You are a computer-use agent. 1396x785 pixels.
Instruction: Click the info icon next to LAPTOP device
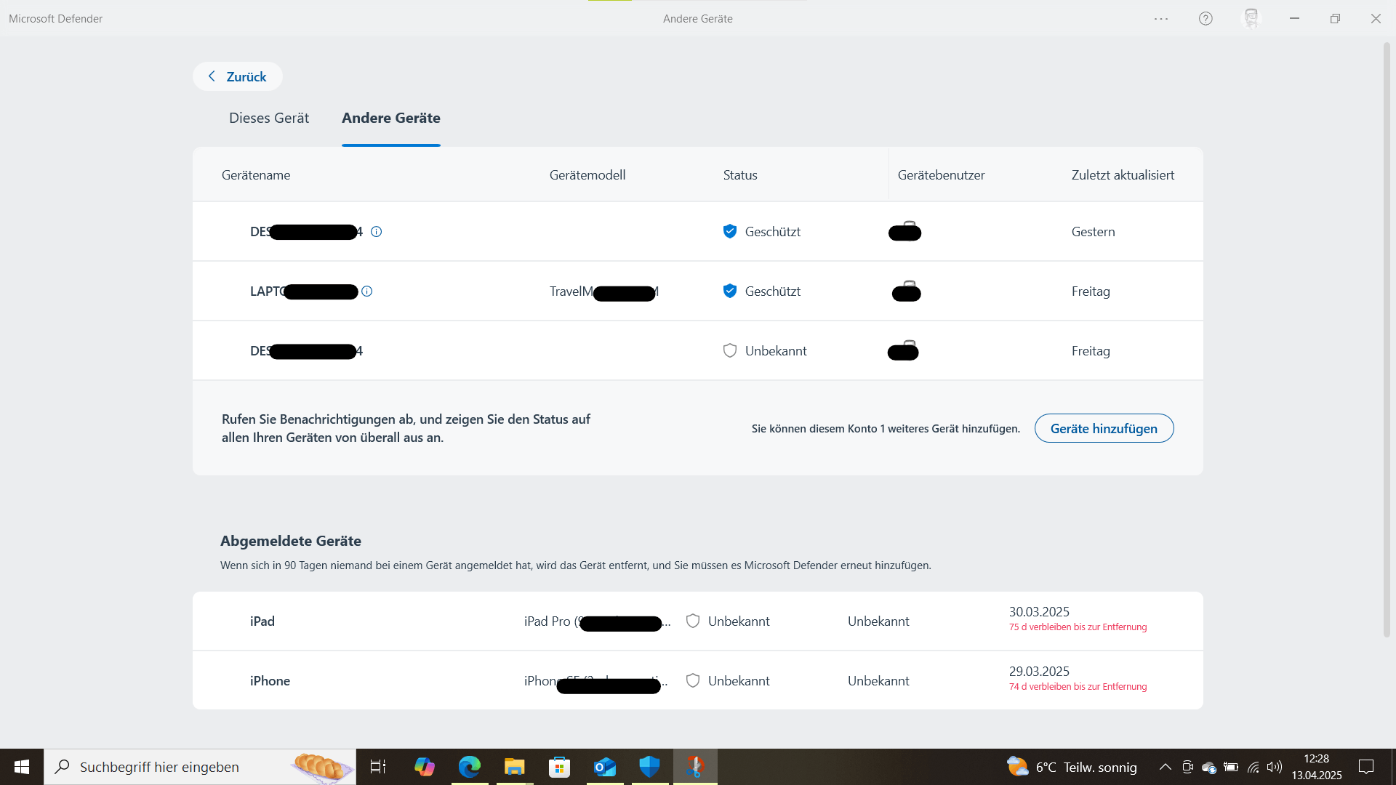coord(367,291)
